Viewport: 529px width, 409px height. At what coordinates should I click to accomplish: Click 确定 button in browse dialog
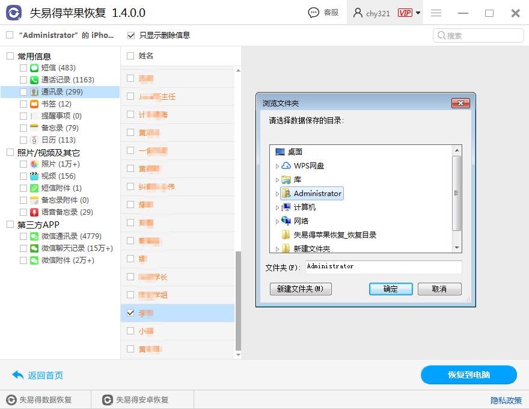tap(391, 289)
